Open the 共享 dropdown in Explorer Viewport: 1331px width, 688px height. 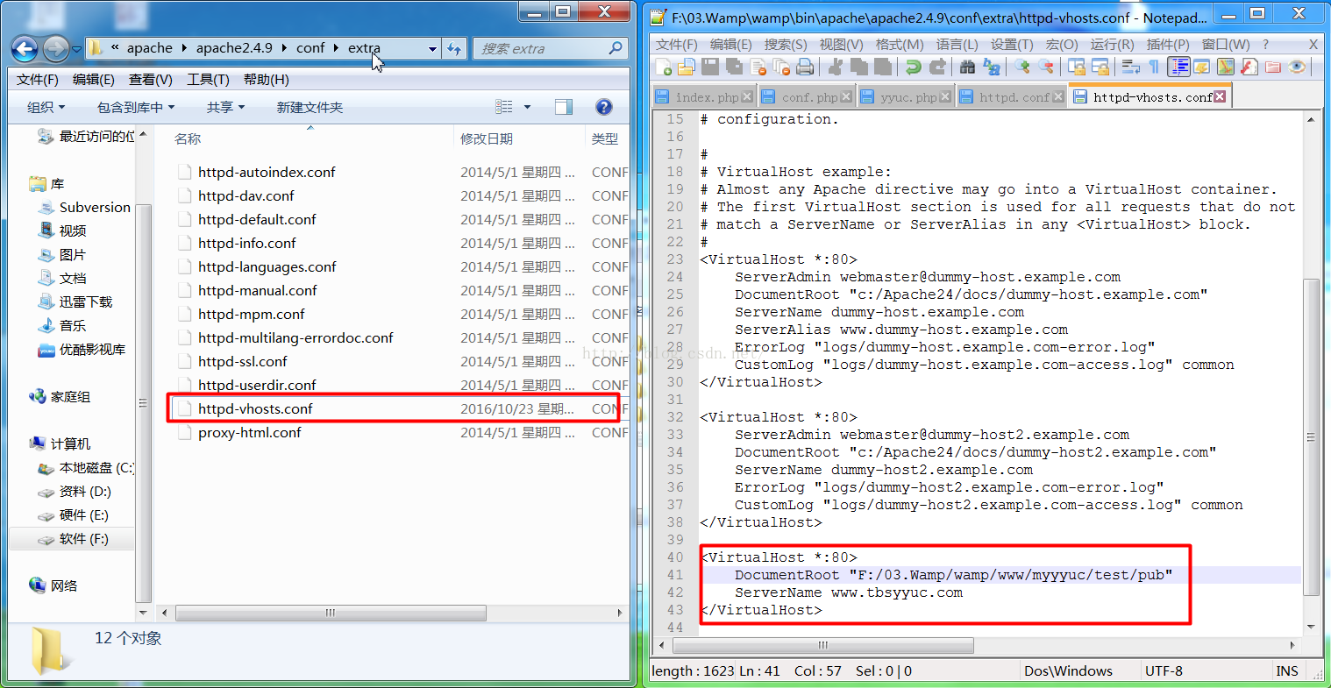point(225,107)
